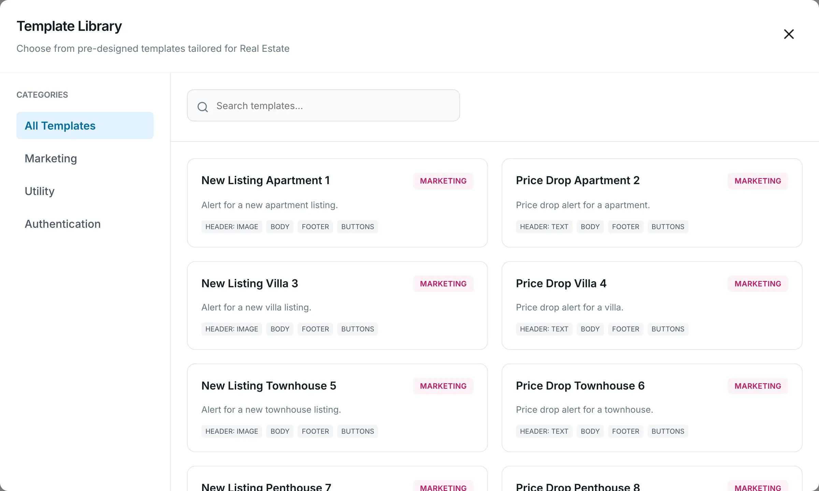Click MARKETING badge on New Listing Apartment 1
The image size is (819, 491).
pyautogui.click(x=443, y=181)
